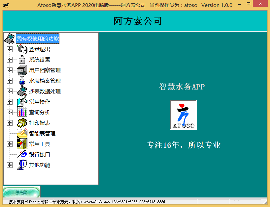The width and height of the screenshot is (270, 207).
Task: Click the 查询分析 bar chart icon
Action: tap(22, 112)
